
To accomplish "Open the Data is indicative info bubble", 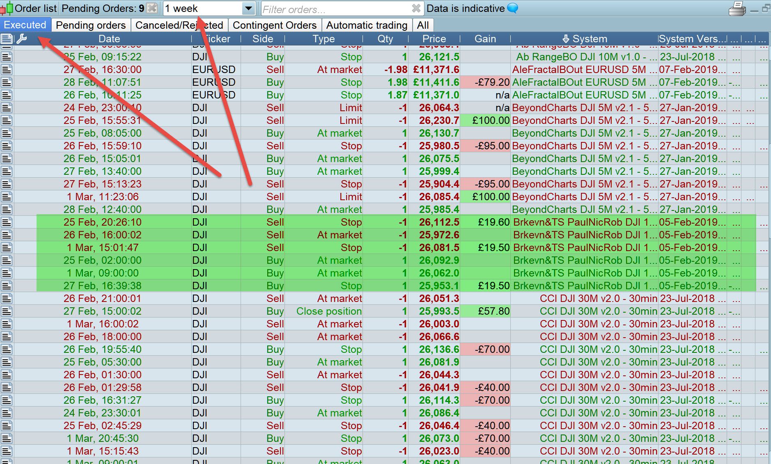I will 513,8.
